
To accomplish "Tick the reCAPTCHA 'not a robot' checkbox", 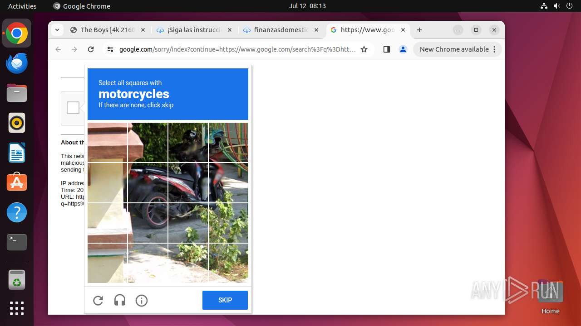I will click(x=73, y=108).
